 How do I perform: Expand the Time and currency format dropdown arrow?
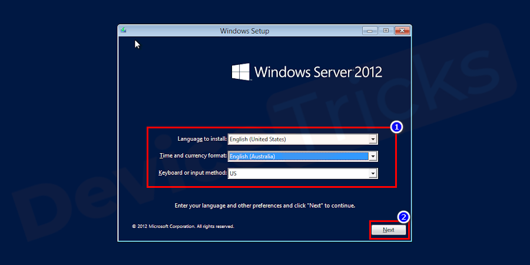[x=373, y=156]
